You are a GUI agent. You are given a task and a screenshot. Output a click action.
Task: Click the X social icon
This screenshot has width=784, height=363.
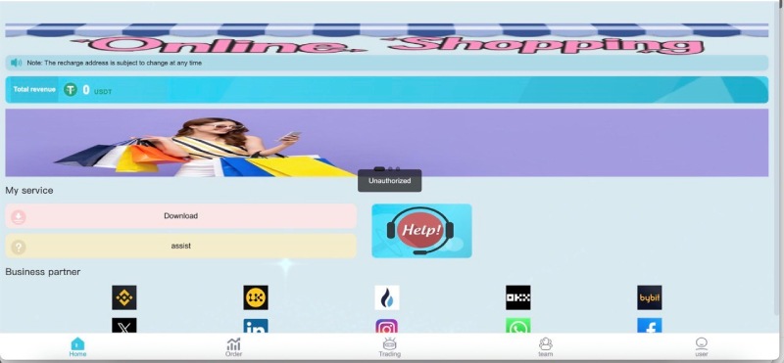[x=124, y=326]
